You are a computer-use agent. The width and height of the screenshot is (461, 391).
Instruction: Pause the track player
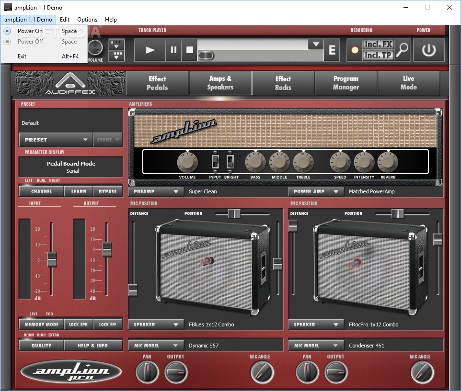click(173, 50)
